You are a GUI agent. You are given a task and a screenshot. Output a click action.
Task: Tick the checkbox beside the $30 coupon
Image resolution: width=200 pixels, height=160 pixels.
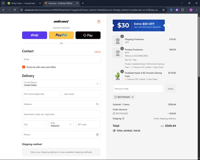tap(168, 26)
